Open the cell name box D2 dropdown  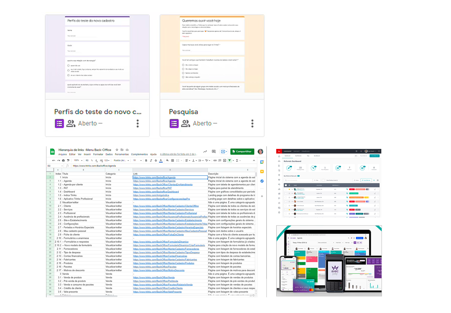click(x=62, y=166)
